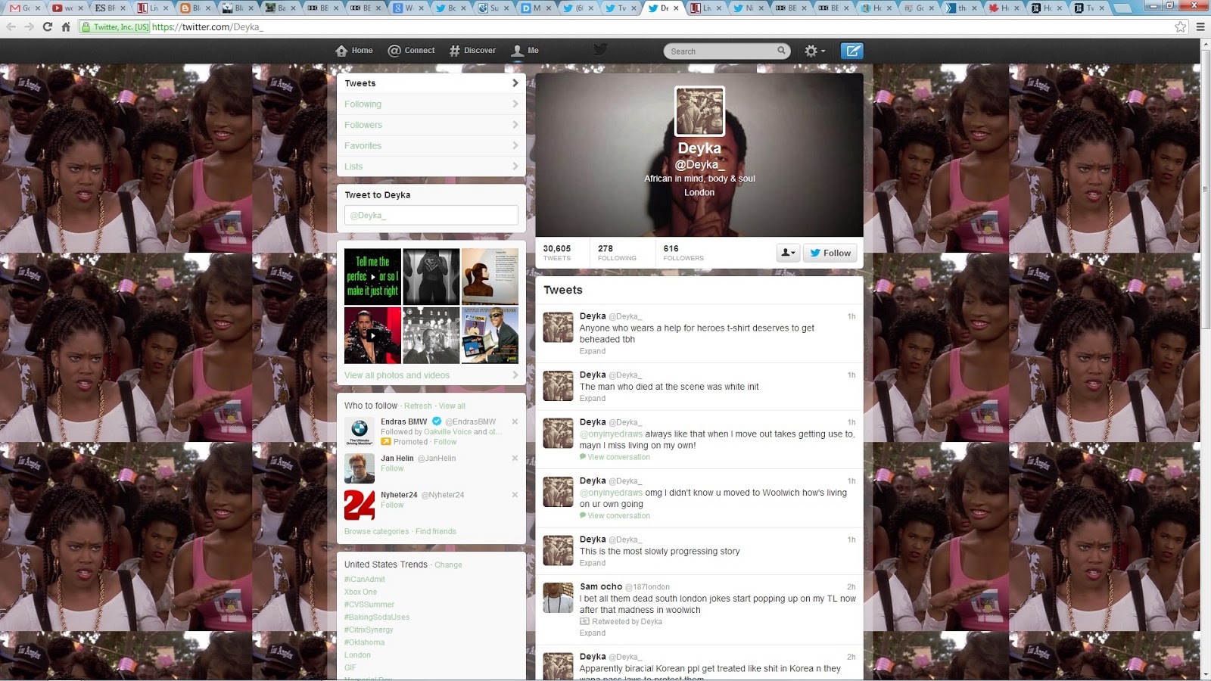Open the Xbox One trend
Viewport: 1211px width, 681px height.
coord(360,592)
